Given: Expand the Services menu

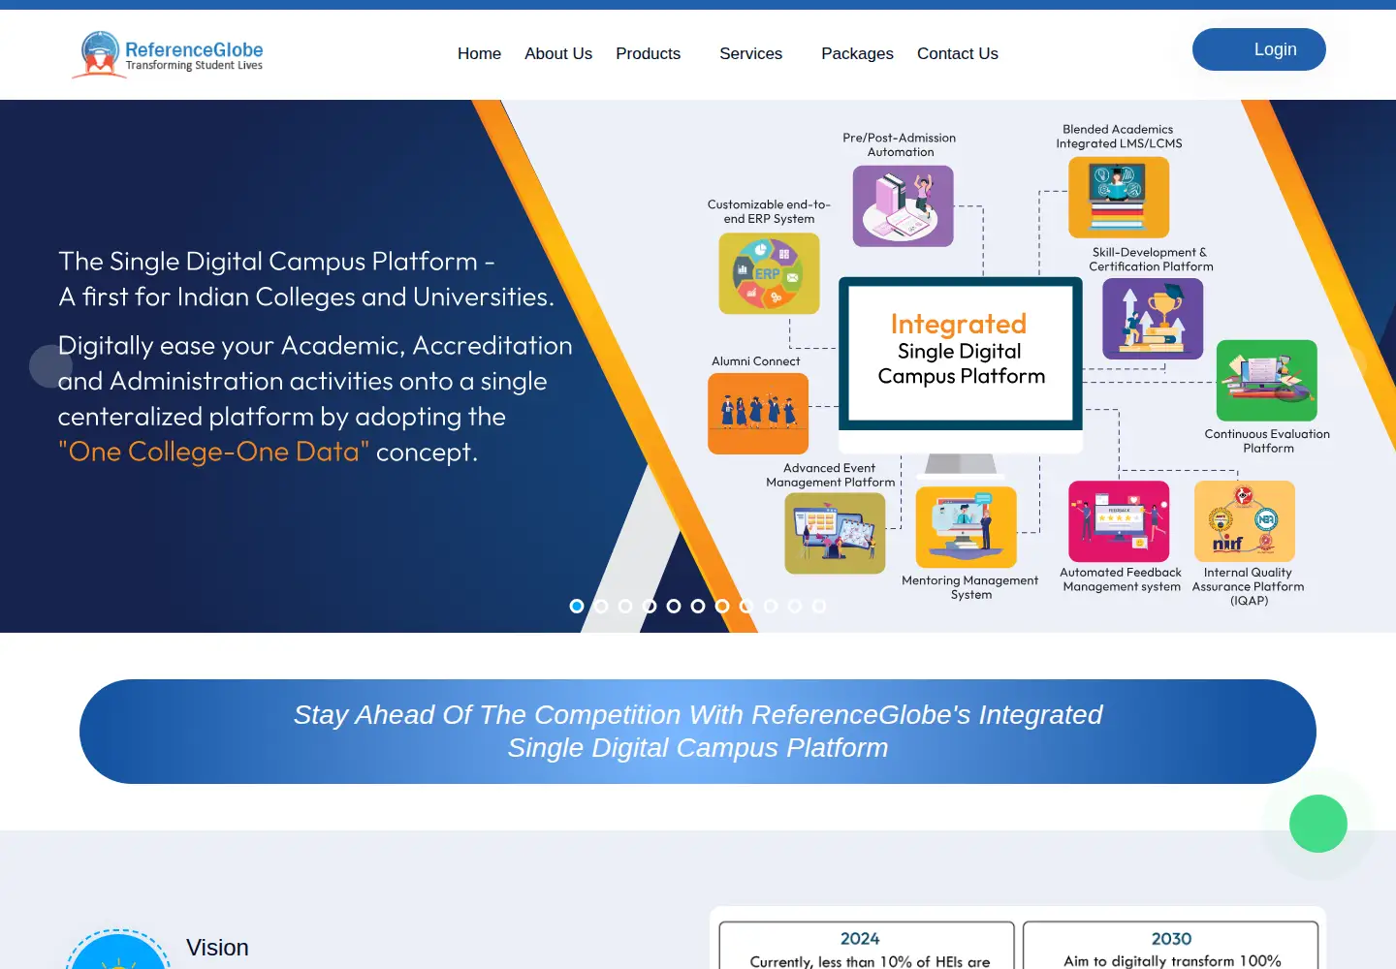Looking at the screenshot, I should pos(751,54).
